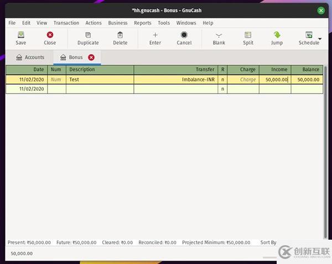
Task: Click the Present balance in the summary bar
Action: 29,242
